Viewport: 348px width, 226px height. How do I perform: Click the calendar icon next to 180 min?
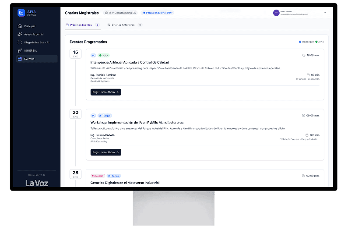[x=308, y=135]
